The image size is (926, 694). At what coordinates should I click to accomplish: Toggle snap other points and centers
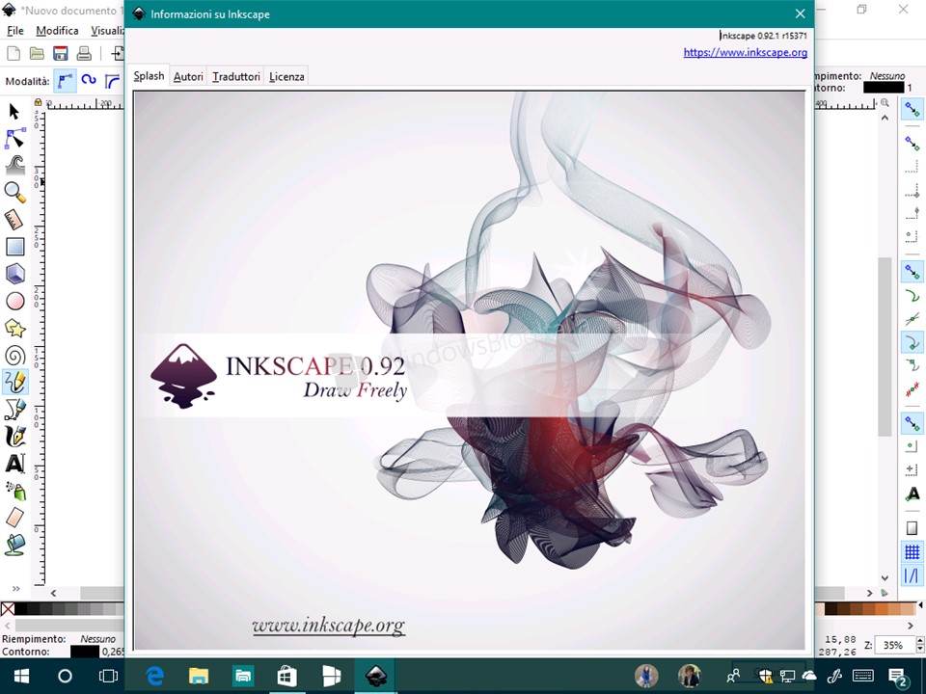912,423
